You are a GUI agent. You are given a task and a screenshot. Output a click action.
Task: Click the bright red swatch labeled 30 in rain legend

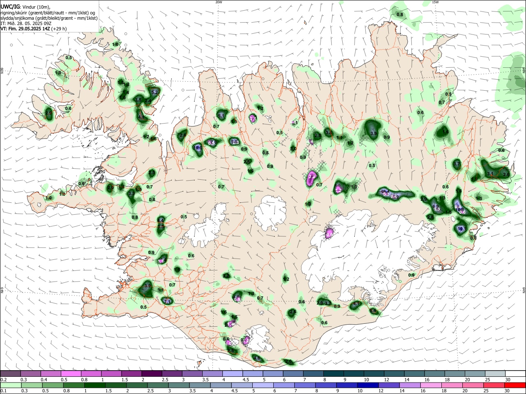(x=514, y=385)
